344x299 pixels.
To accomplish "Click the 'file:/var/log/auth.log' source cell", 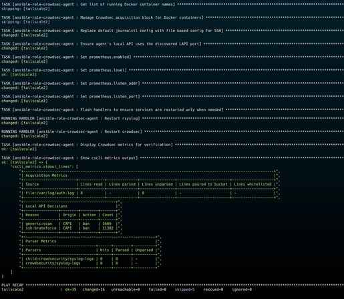I will (x=49, y=193).
